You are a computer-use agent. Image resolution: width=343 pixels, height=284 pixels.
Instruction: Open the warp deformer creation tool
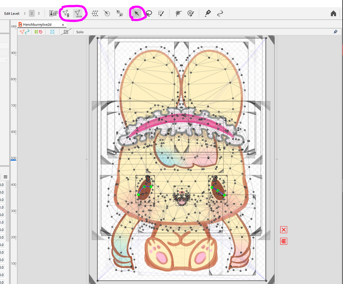95,13
